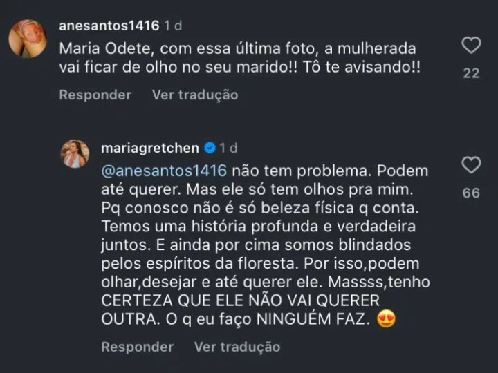Viewport: 498px width, 373px height.
Task: Reply to mariagretchen's comment with Responder
Action: point(137,347)
